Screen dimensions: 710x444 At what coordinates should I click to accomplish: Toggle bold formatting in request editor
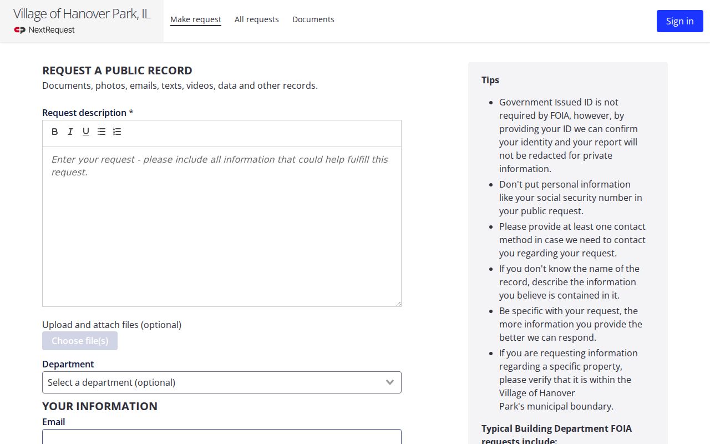[55, 132]
